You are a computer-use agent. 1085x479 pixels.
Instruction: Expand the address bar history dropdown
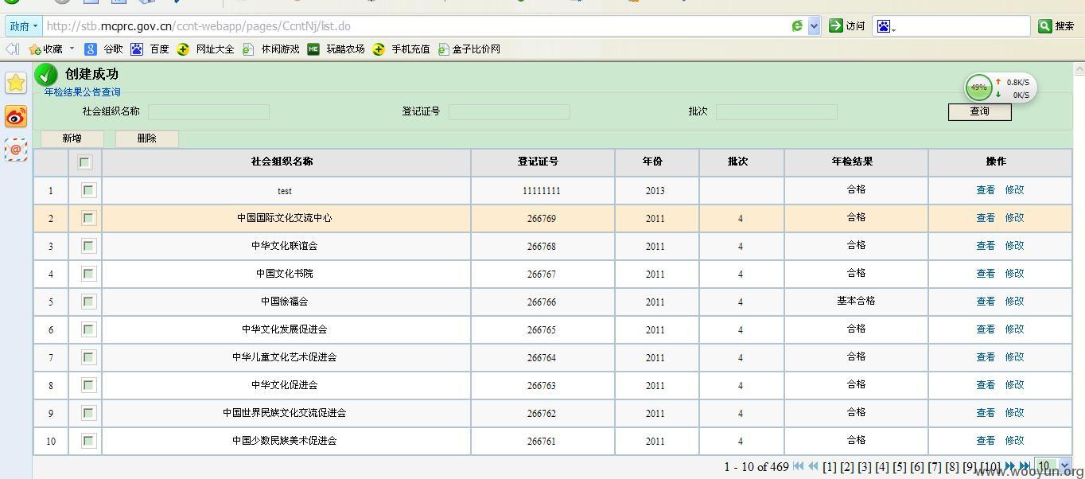pos(814,26)
